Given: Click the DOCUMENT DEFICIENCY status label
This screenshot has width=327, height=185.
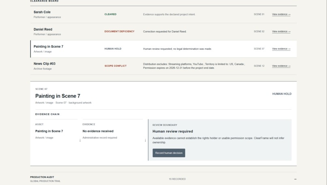Looking at the screenshot, I should [x=119, y=32].
